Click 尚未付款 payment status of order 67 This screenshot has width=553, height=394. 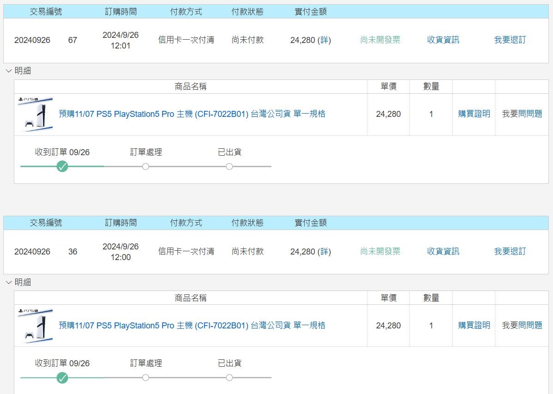(247, 40)
